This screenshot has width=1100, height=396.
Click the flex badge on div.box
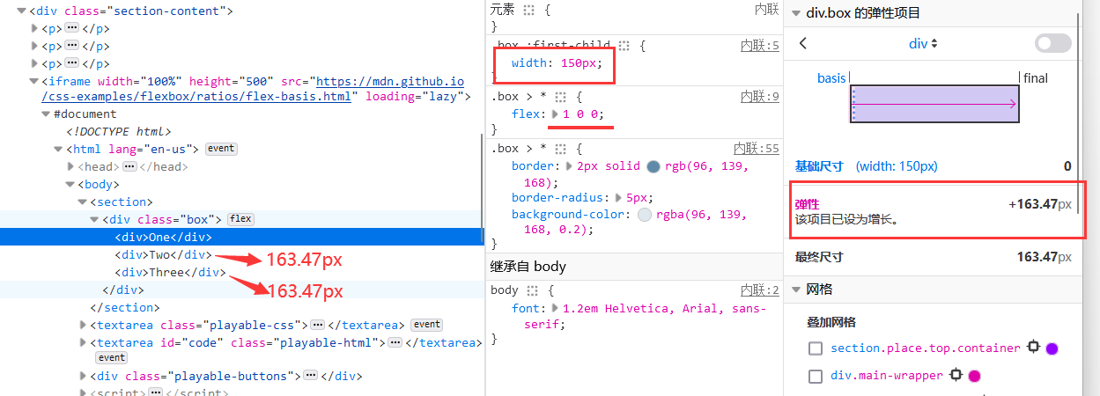(x=240, y=219)
